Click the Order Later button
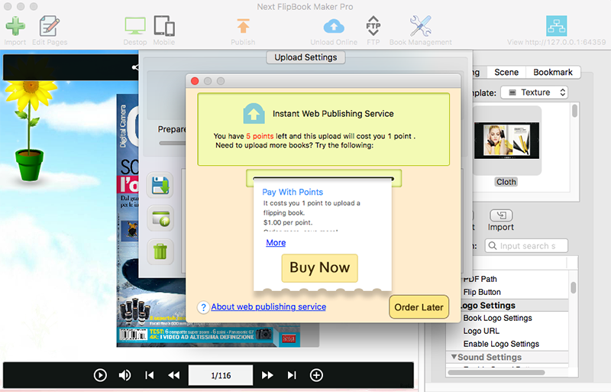The height and width of the screenshot is (392, 611). [419, 307]
